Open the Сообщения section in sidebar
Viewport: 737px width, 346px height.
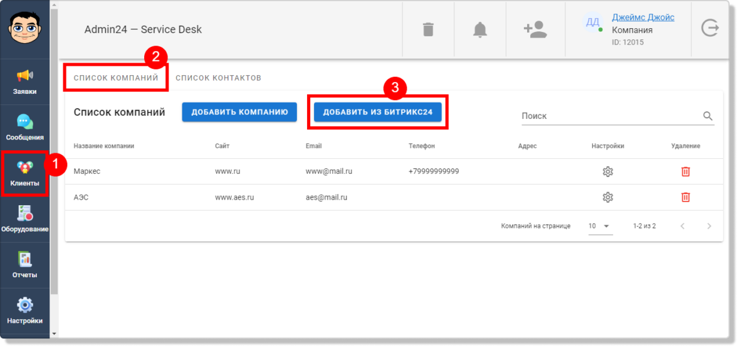click(24, 128)
